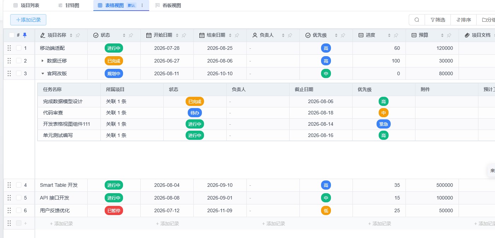The image size is (495, 238).
Task: Click drag handle icon of row 5
Action: [x=9, y=198]
